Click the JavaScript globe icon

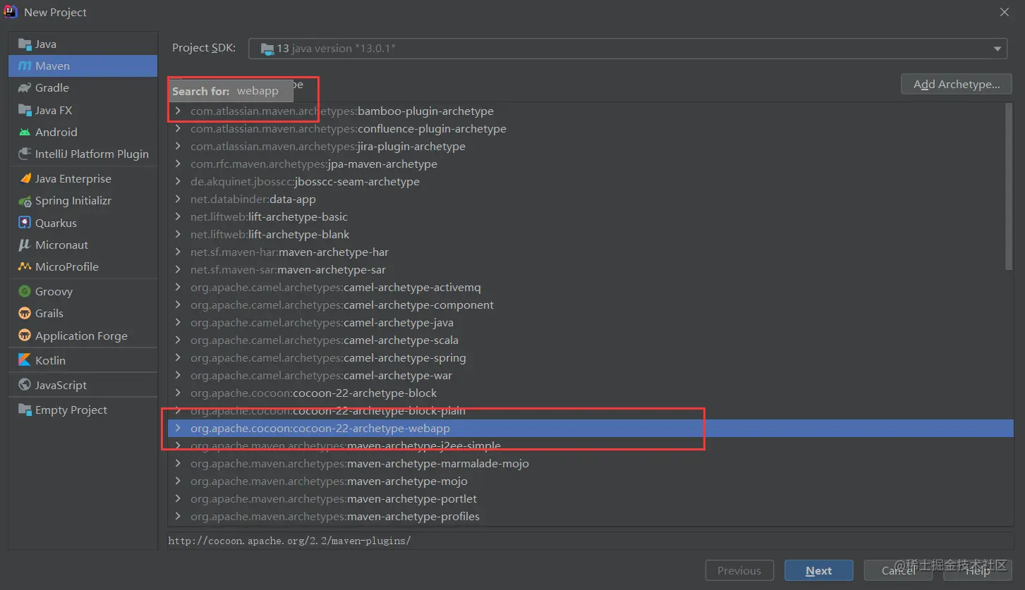[x=25, y=385]
